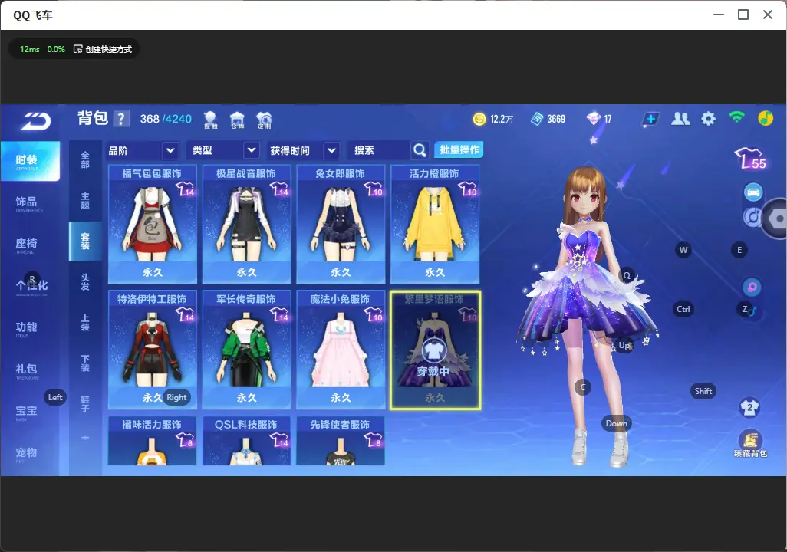
Task: Select the 橘味活力服饰 outfit card
Action: (152, 441)
